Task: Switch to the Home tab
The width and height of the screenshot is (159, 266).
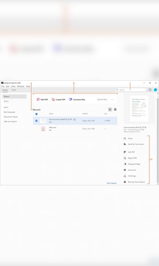Action: (x=5, y=90)
